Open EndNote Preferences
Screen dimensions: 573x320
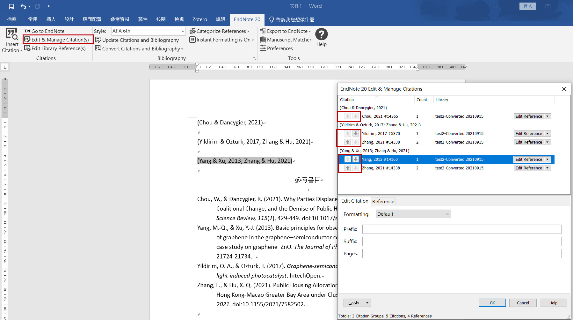pos(276,48)
